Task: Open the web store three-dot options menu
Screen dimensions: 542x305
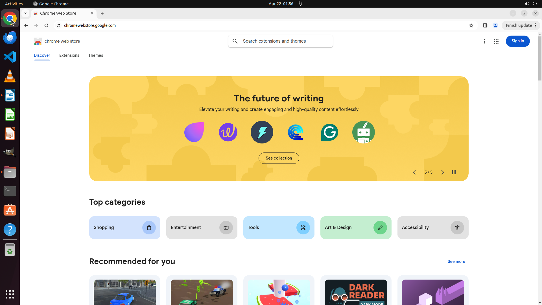Action: (484, 42)
